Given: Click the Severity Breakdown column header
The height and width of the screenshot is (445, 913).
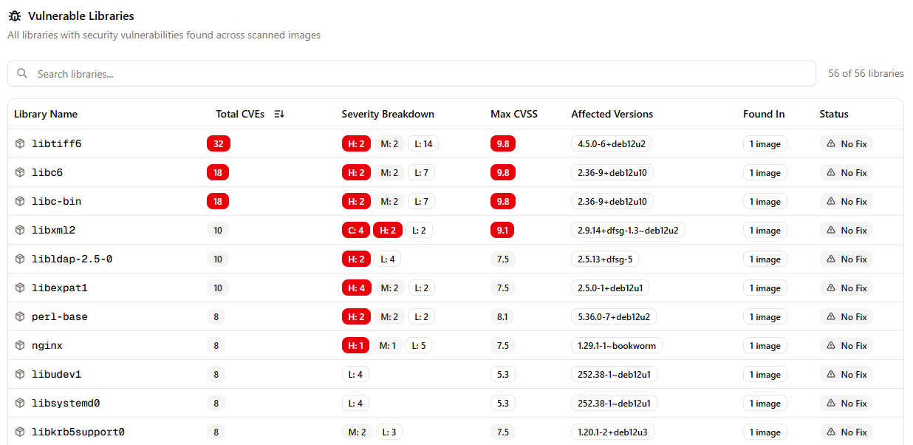Looking at the screenshot, I should [388, 114].
